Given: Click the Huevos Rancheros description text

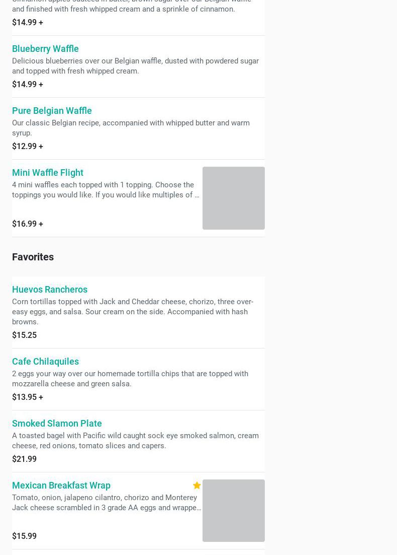Looking at the screenshot, I should pos(133,311).
